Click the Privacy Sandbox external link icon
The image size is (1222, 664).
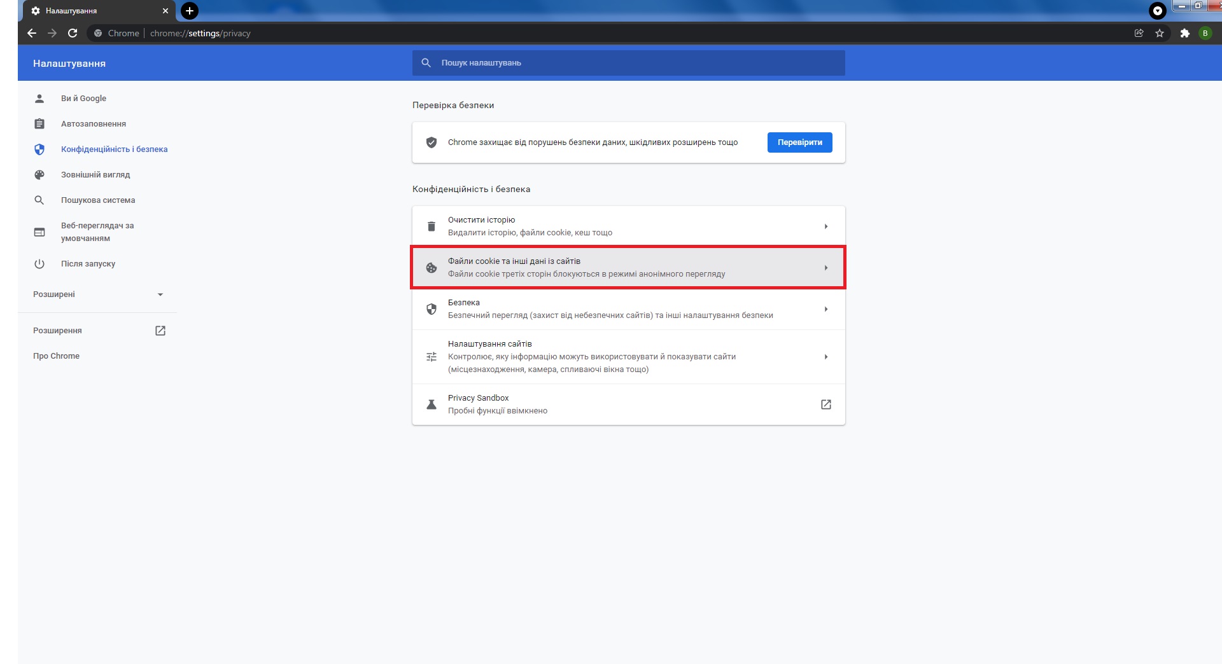(x=825, y=405)
